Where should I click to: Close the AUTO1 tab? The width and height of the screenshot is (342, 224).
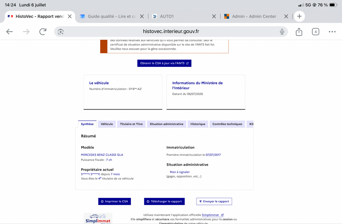click(214, 16)
